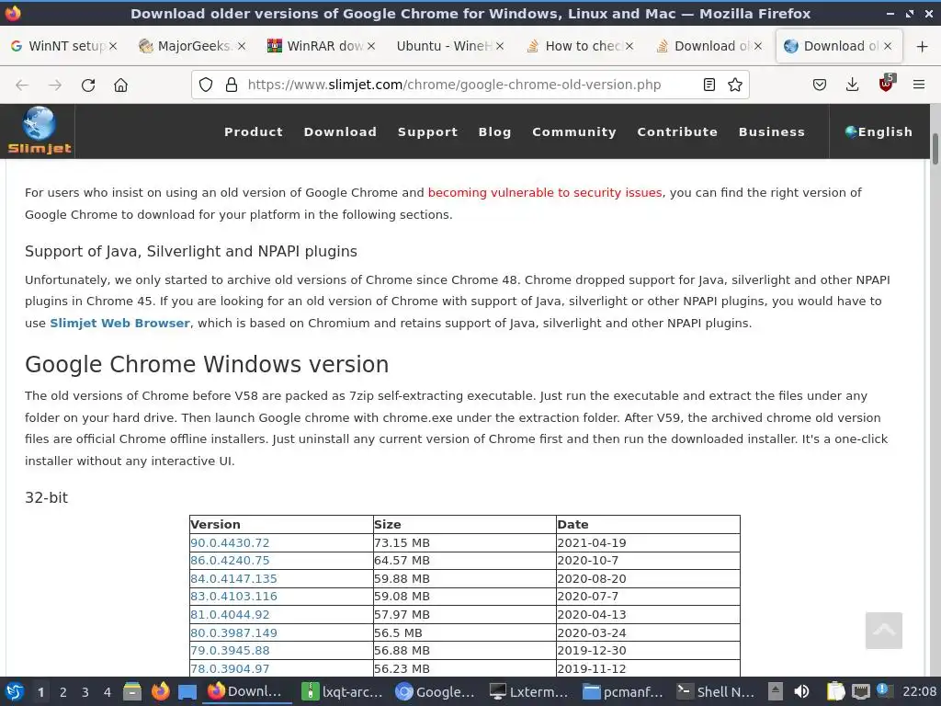Open the Contribute menu item

(x=677, y=131)
